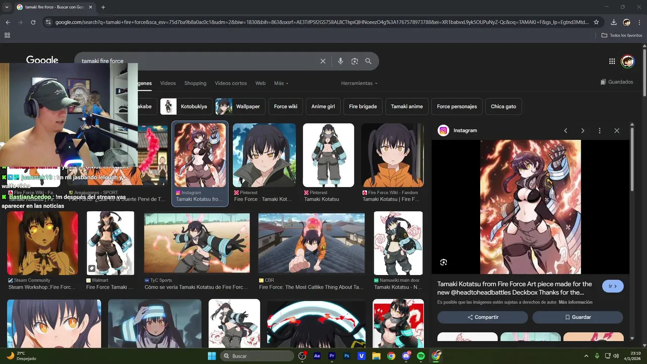Open After Effects from the taskbar

317,356
